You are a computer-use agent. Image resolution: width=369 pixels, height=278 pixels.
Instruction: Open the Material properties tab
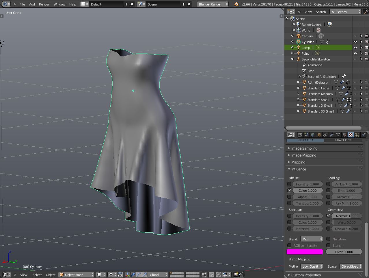[x=344, y=135]
